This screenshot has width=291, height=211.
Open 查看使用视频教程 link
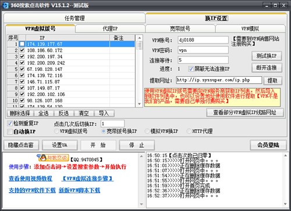coord(30,178)
